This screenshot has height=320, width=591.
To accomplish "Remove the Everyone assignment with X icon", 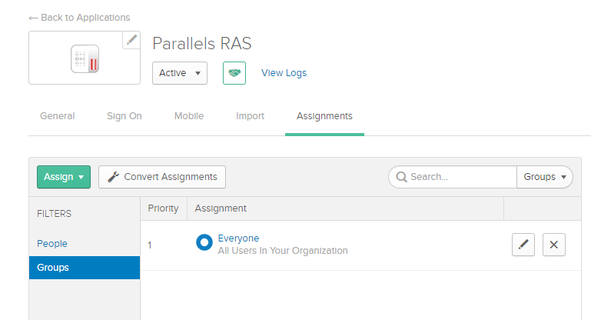I will click(554, 245).
